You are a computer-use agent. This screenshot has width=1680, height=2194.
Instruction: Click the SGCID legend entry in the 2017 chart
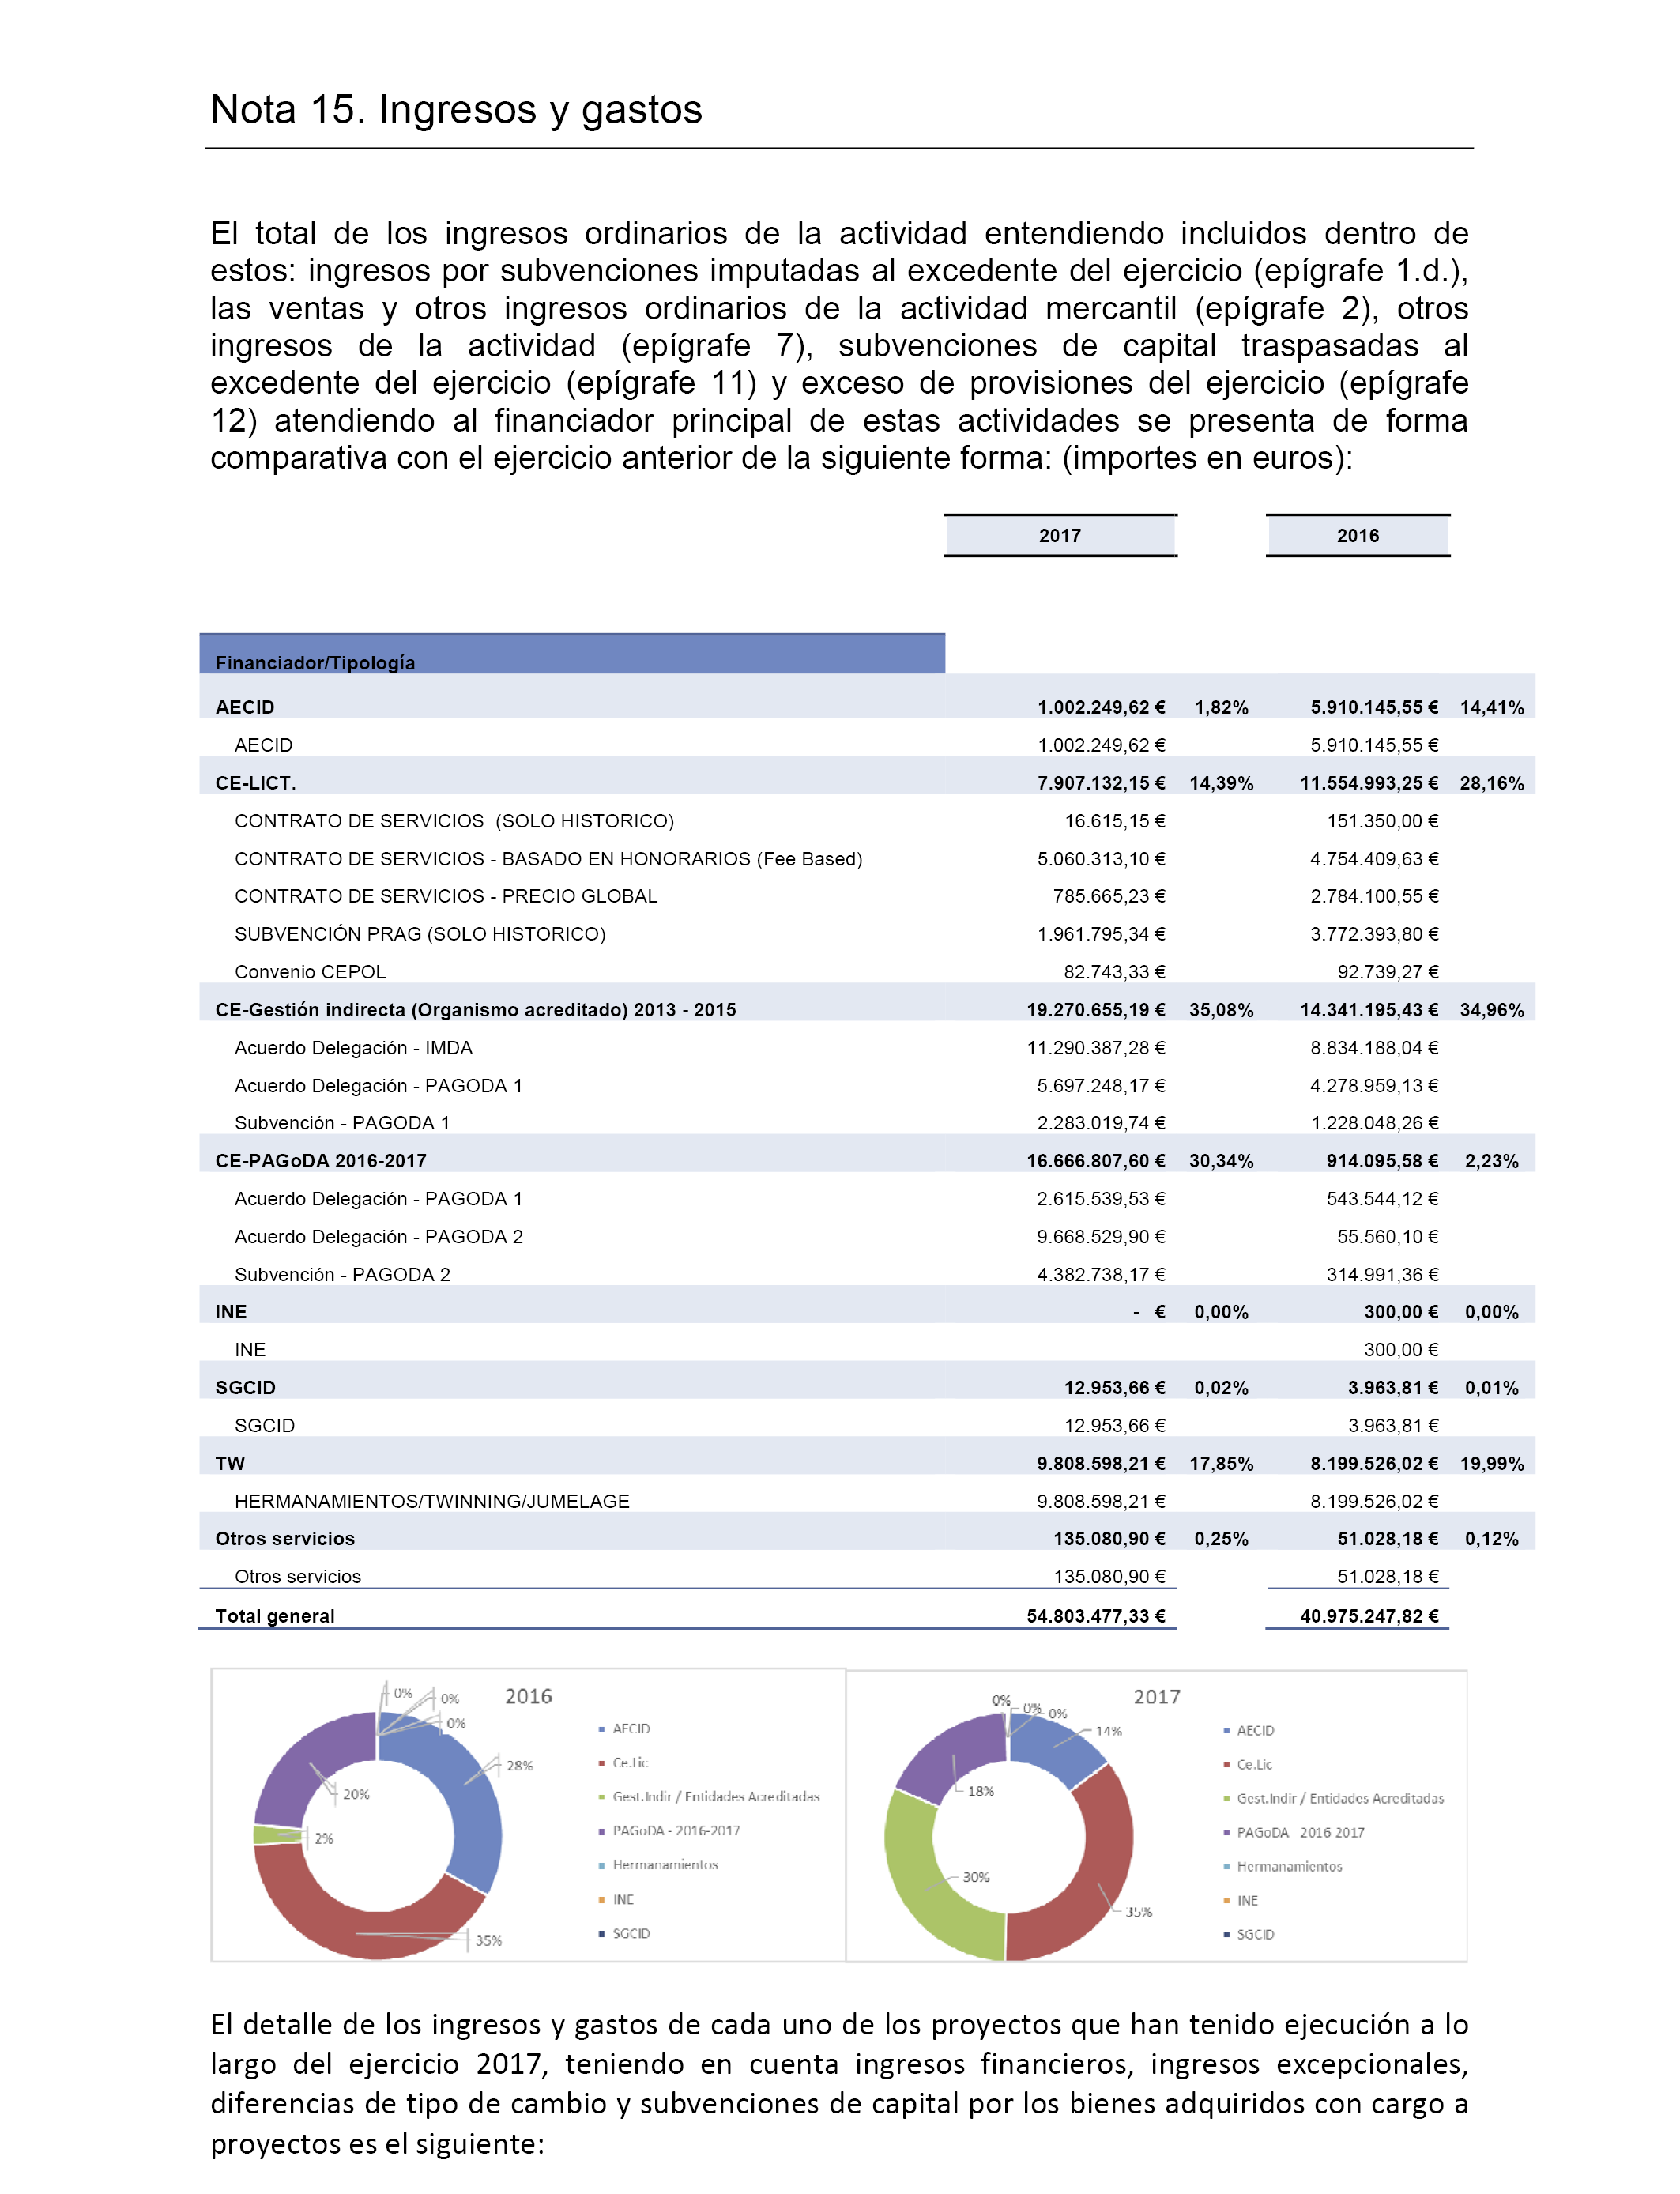[x=1249, y=1935]
